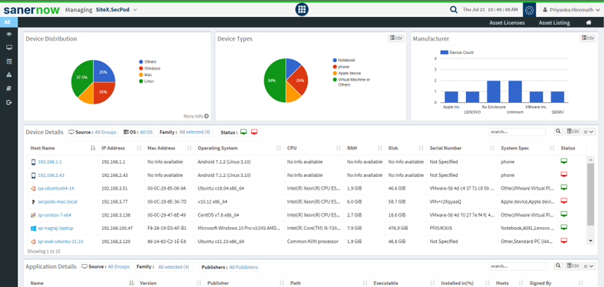The image size is (604, 287).
Task: Click the sign-out sidebar icon
Action: click(9, 102)
